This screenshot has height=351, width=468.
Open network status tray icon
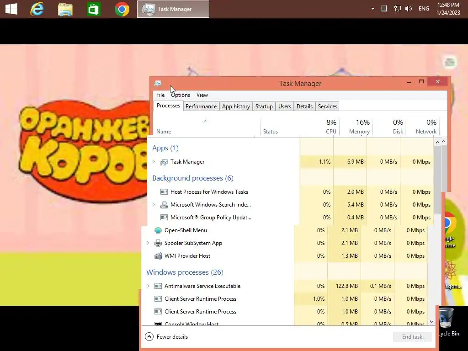tap(397, 9)
